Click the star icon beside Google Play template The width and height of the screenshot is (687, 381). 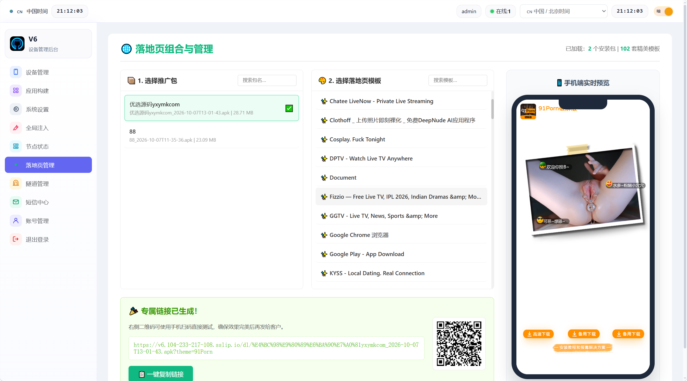click(324, 254)
